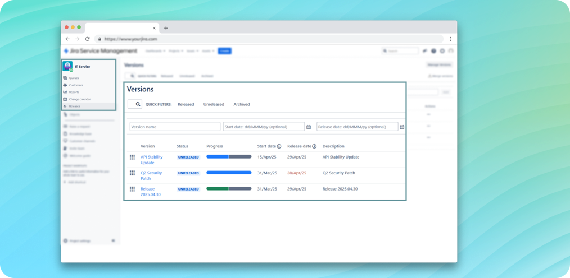Open the Assets dropdown in the header
The width and height of the screenshot is (570, 278).
click(x=209, y=51)
